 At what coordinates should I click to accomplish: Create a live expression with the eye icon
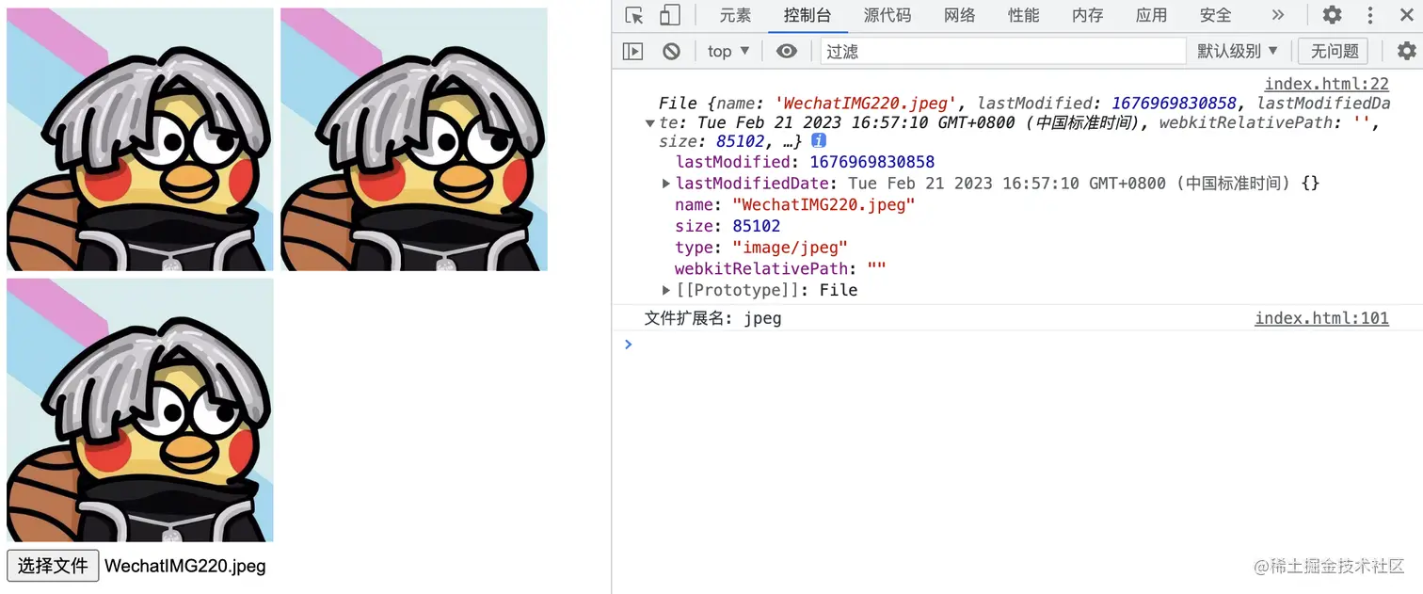[x=786, y=51]
